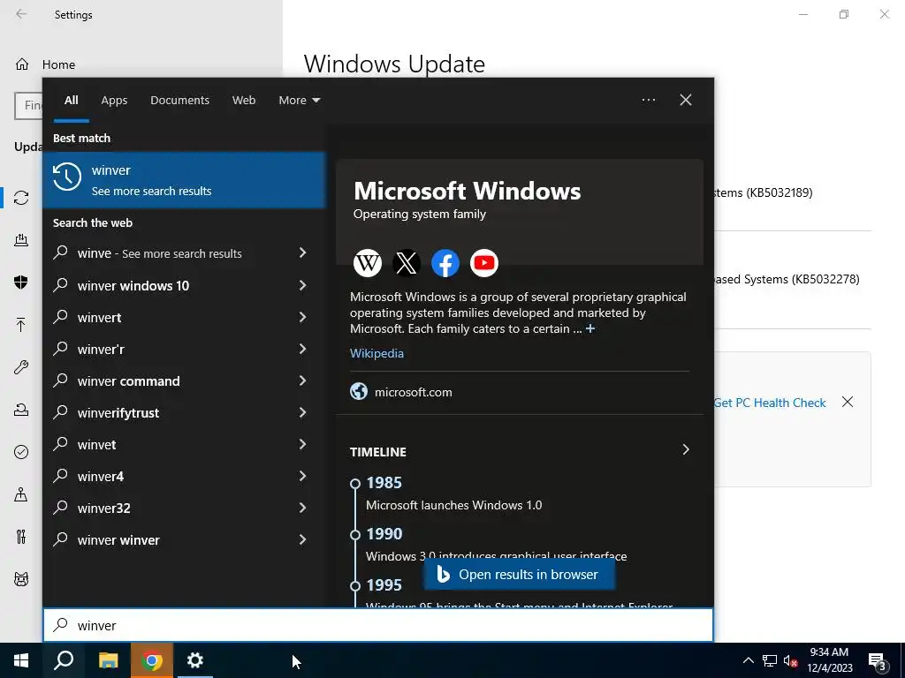Click the globe icon beside microsoft.com
Screen dimensions: 905x678
point(359,391)
